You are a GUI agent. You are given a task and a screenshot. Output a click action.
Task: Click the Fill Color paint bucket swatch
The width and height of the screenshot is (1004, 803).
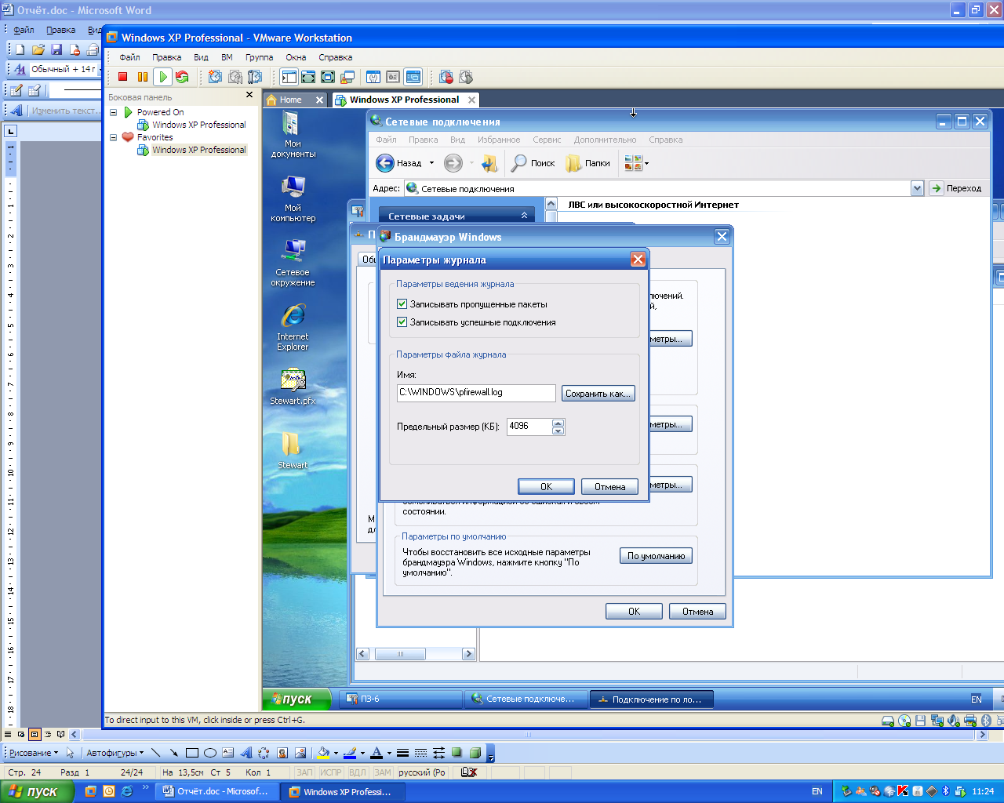point(323,753)
